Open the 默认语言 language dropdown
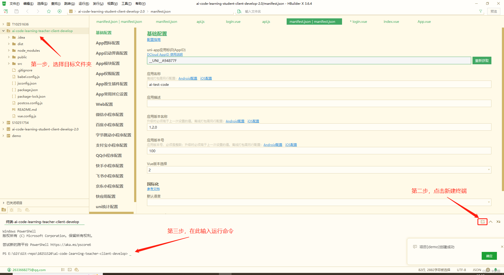 [489, 202]
